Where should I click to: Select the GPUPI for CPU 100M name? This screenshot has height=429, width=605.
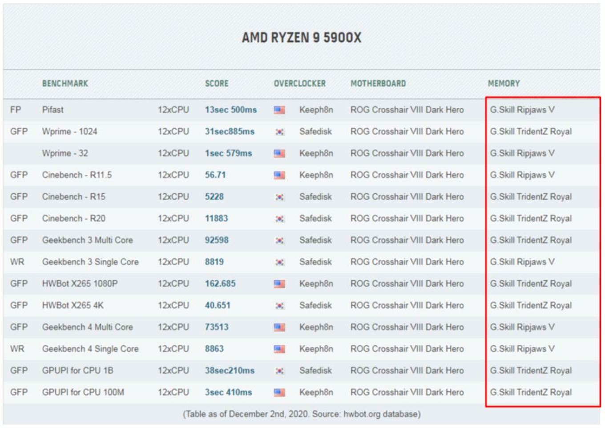[x=83, y=392]
